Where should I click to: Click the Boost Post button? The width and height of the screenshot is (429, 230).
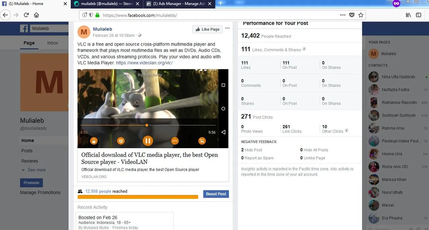tap(216, 194)
